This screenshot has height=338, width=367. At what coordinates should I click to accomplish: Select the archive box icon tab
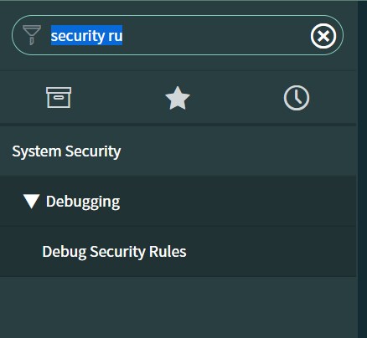(x=59, y=97)
